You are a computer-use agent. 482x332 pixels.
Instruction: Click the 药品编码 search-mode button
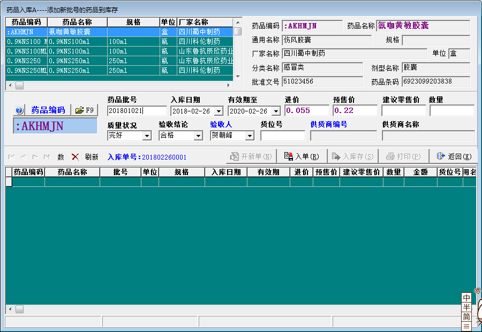click(48, 110)
